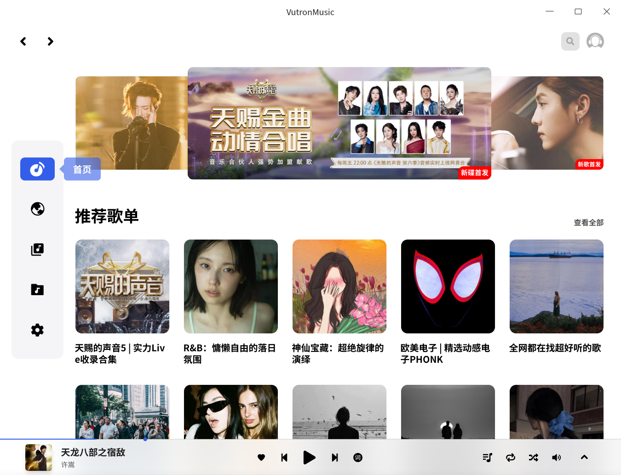This screenshot has height=475, width=621.
Task: Open 天赐的声音5 playlist cover
Action: (x=122, y=286)
